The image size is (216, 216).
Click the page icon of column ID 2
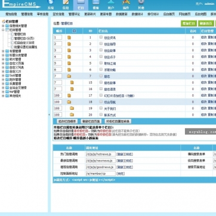[x=69, y=44]
